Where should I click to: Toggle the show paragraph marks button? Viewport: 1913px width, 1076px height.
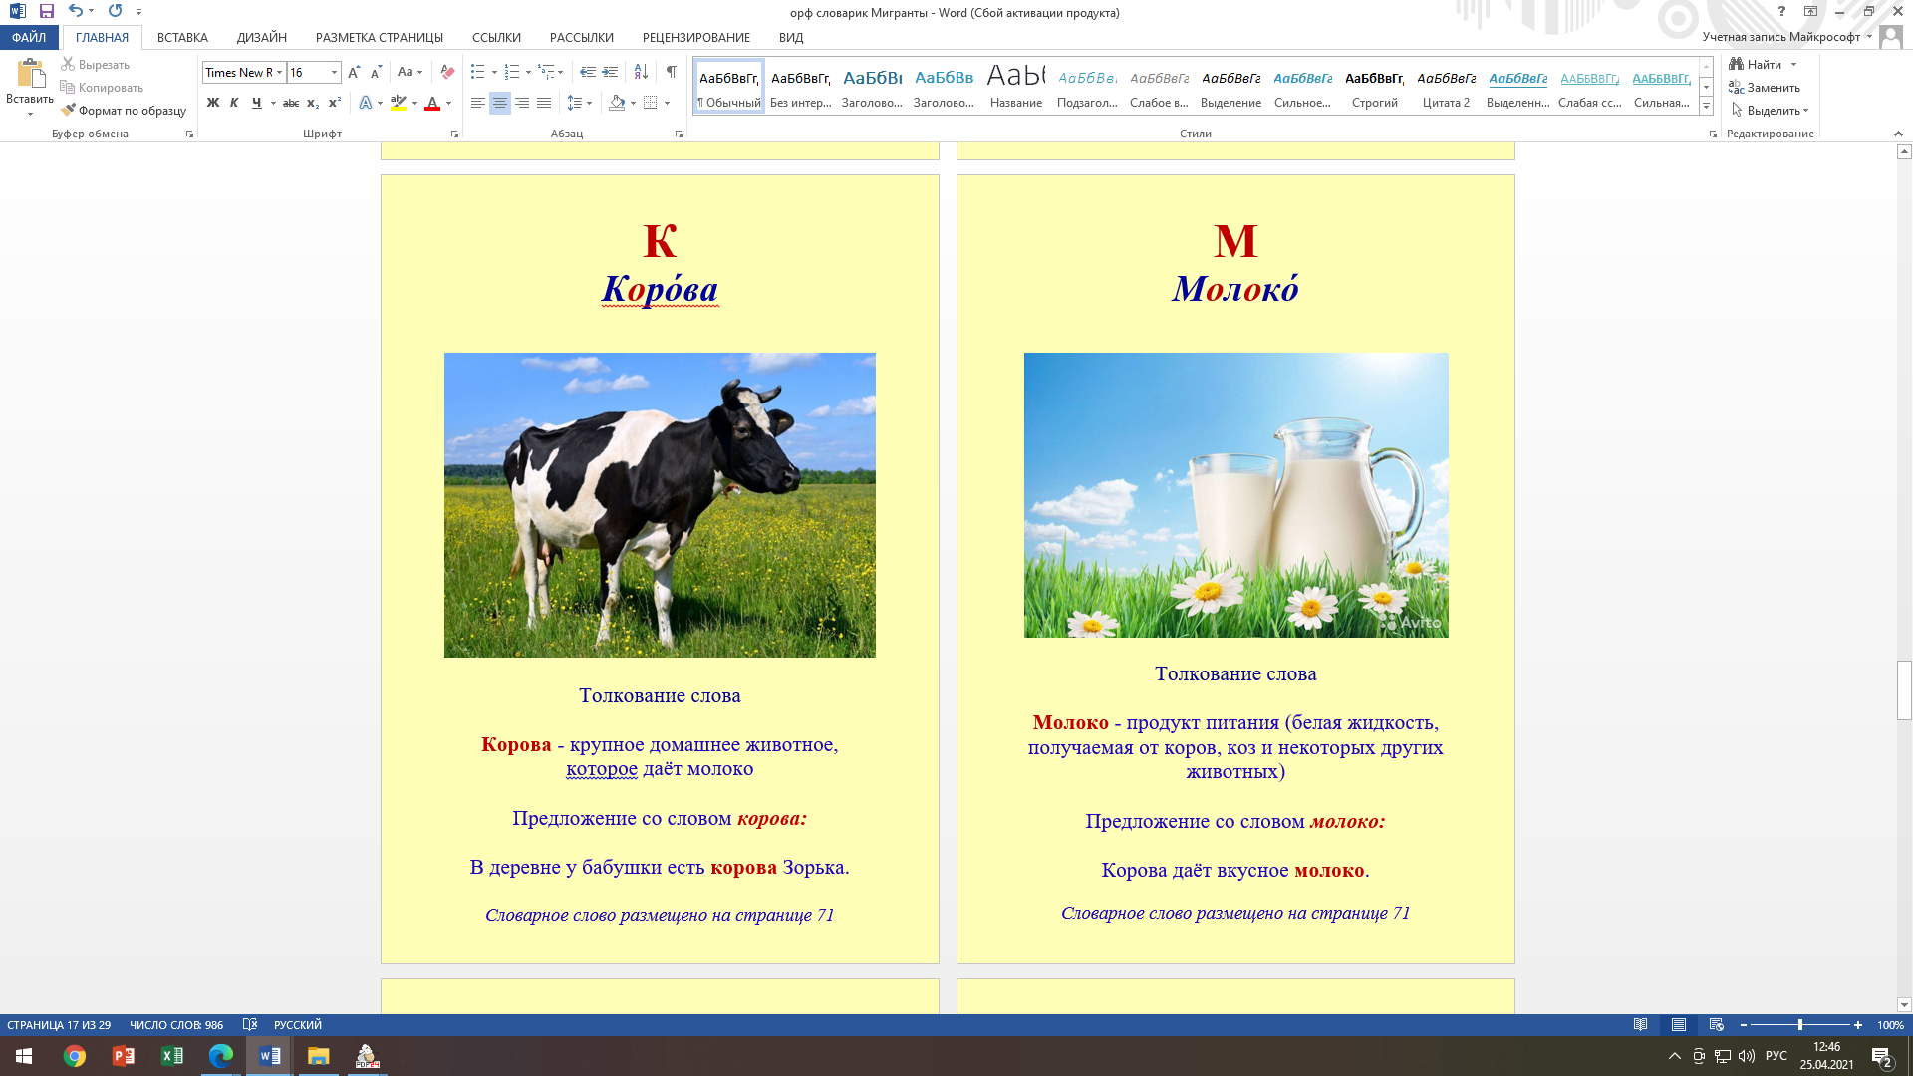(672, 72)
